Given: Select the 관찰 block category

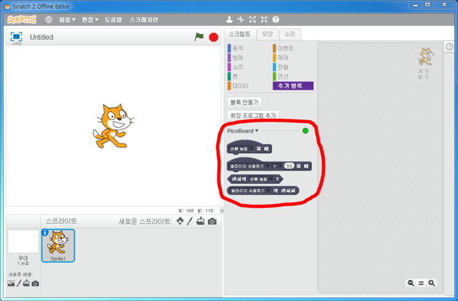Looking at the screenshot, I should coord(281,67).
